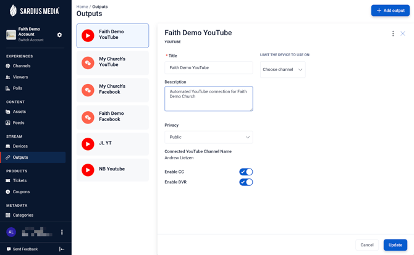Open Assets in sidebar
Screen dimensions: 414x255
(x=19, y=112)
